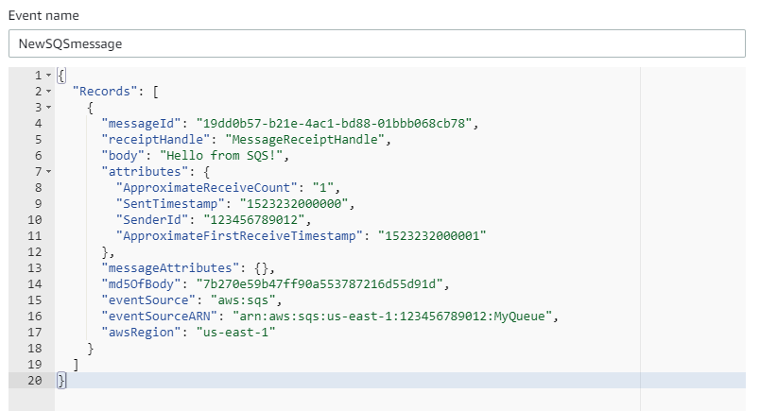
Task: Click the "eventSourceARN" key
Action: (x=160, y=316)
